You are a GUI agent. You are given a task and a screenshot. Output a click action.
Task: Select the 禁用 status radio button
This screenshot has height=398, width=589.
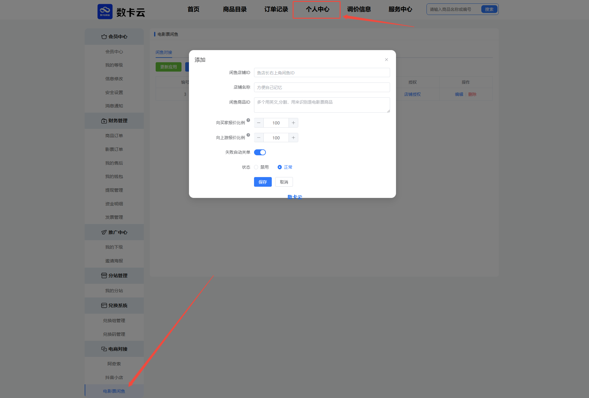tap(256, 167)
